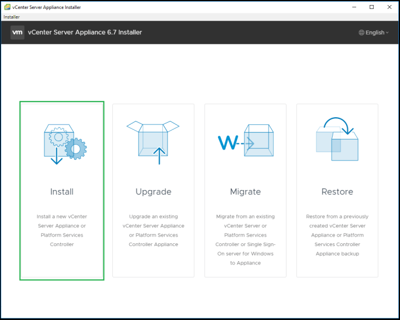Open the English language dropdown
Viewport: 400px width, 320px height.
(x=374, y=33)
